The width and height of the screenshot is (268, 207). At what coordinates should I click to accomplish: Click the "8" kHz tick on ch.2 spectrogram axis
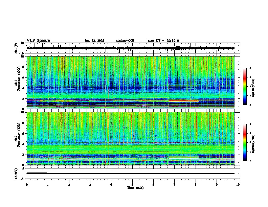pos(23,123)
